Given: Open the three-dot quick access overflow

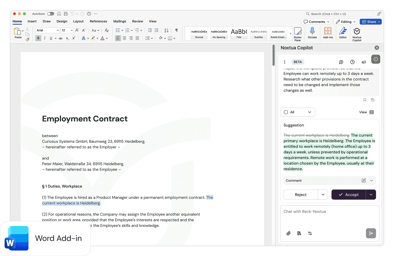Looking at the screenshot, I should pos(95,14).
